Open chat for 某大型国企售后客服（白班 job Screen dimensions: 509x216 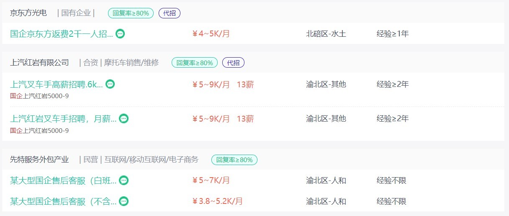click(123, 180)
